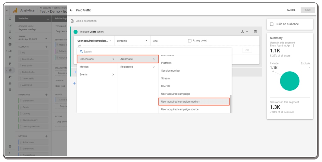Open the user scope icon selector

coord(242,32)
